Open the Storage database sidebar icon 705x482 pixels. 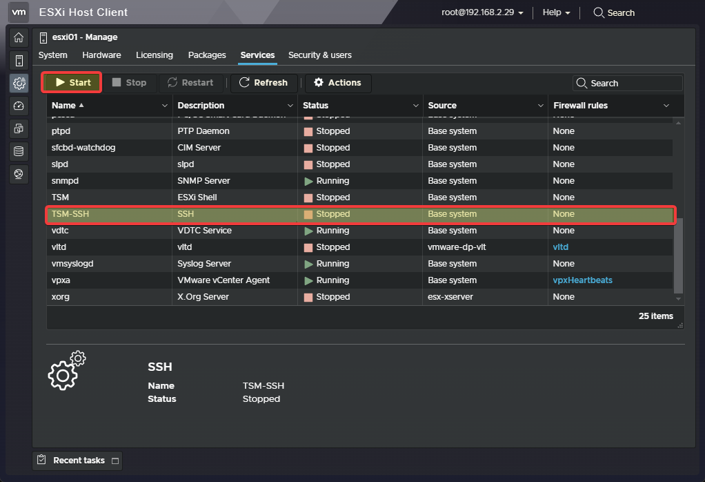[19, 151]
